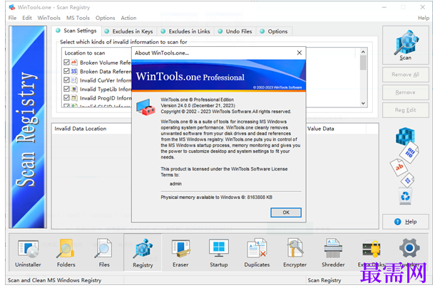Toggle Invalid TypeLib Information checkbox
This screenshot has height=295, width=440.
[x=66, y=89]
